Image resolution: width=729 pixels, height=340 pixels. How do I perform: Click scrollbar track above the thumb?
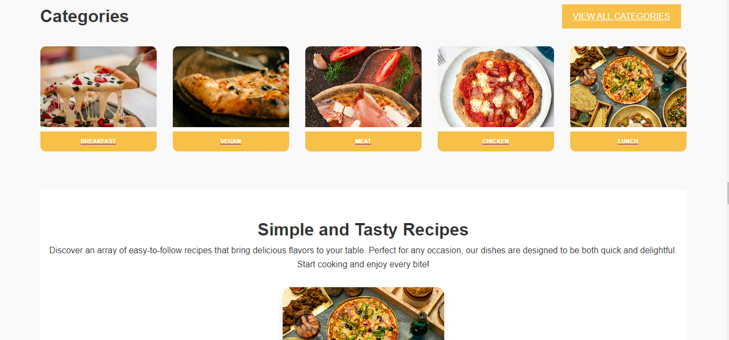click(x=727, y=92)
